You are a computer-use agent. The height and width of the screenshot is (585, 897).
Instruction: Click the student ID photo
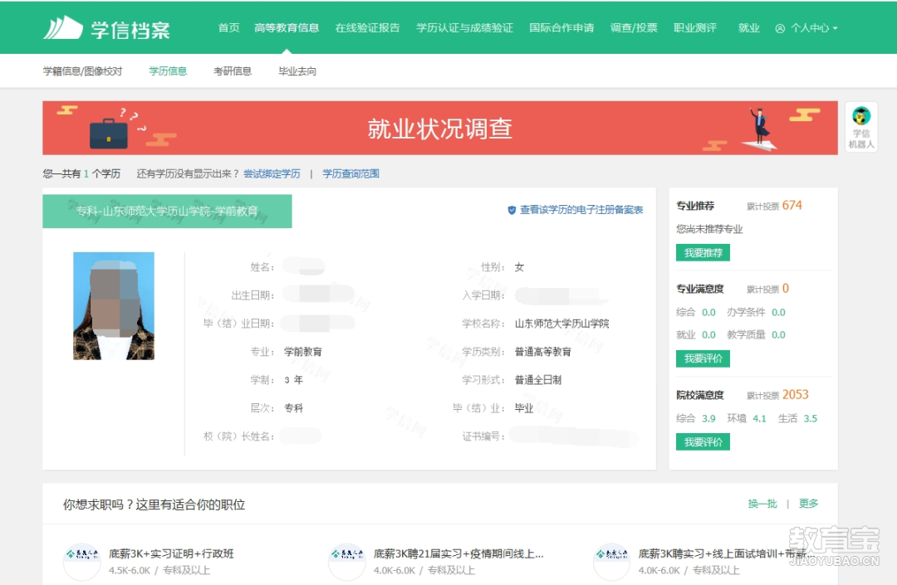[114, 305]
